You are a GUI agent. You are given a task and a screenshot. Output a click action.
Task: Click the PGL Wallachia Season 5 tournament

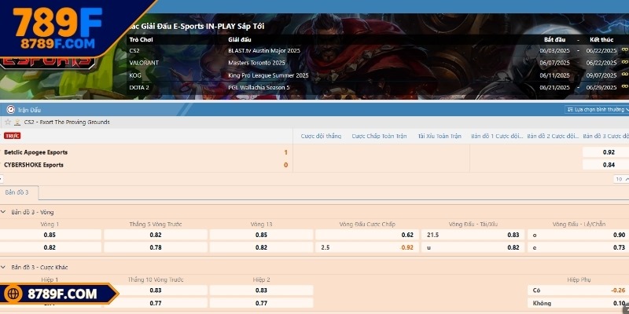(259, 87)
